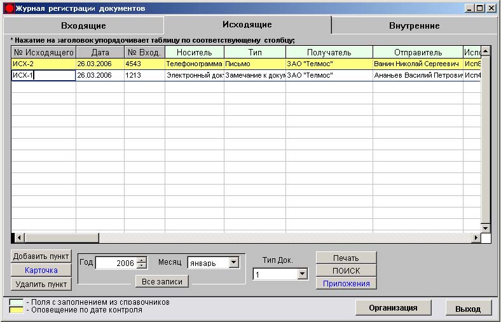Open Приложения attachments

tap(346, 283)
